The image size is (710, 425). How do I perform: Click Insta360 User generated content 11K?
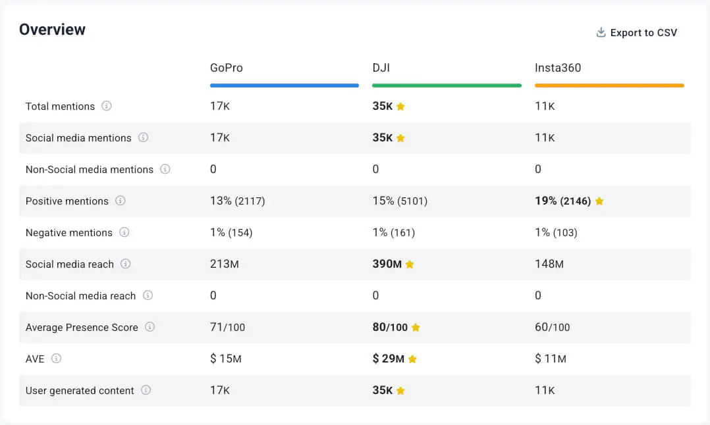click(545, 390)
